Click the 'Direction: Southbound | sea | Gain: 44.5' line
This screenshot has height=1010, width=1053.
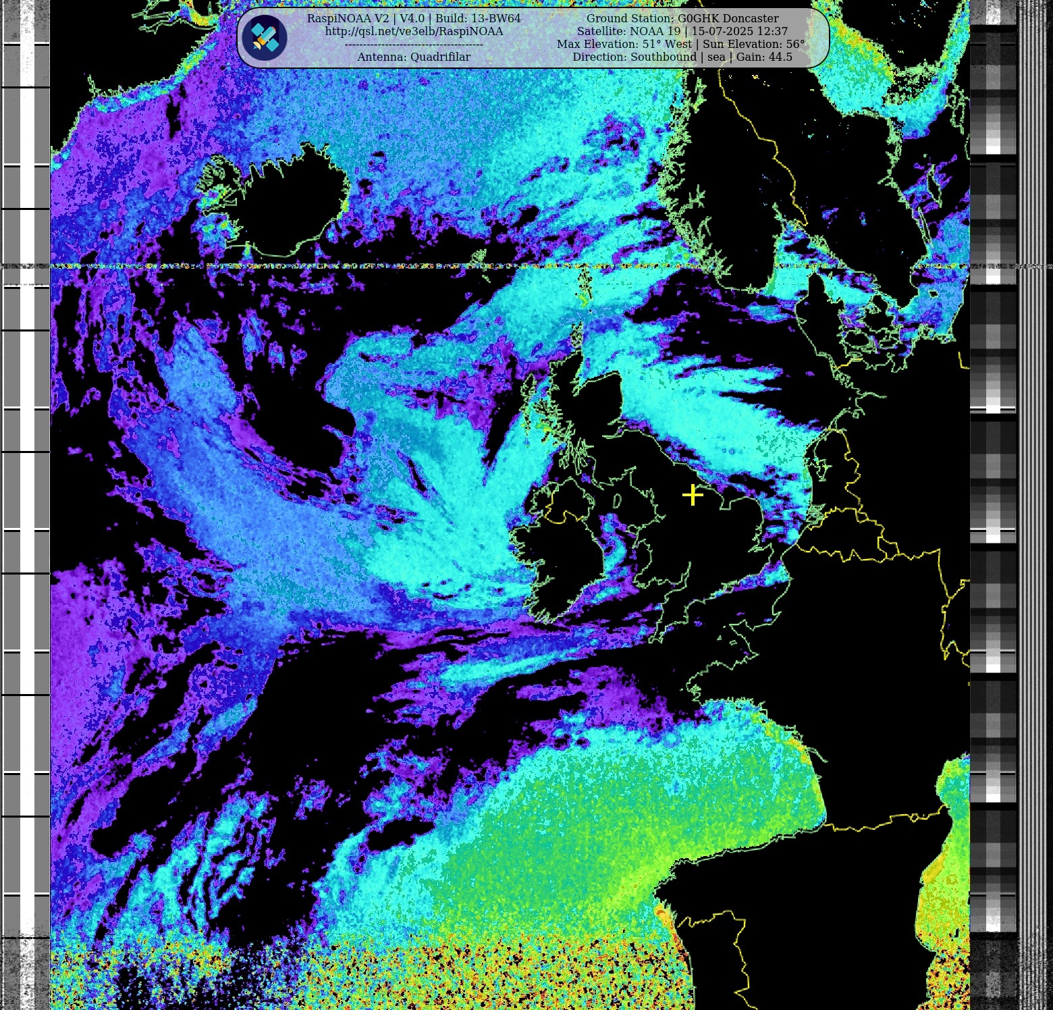point(682,57)
